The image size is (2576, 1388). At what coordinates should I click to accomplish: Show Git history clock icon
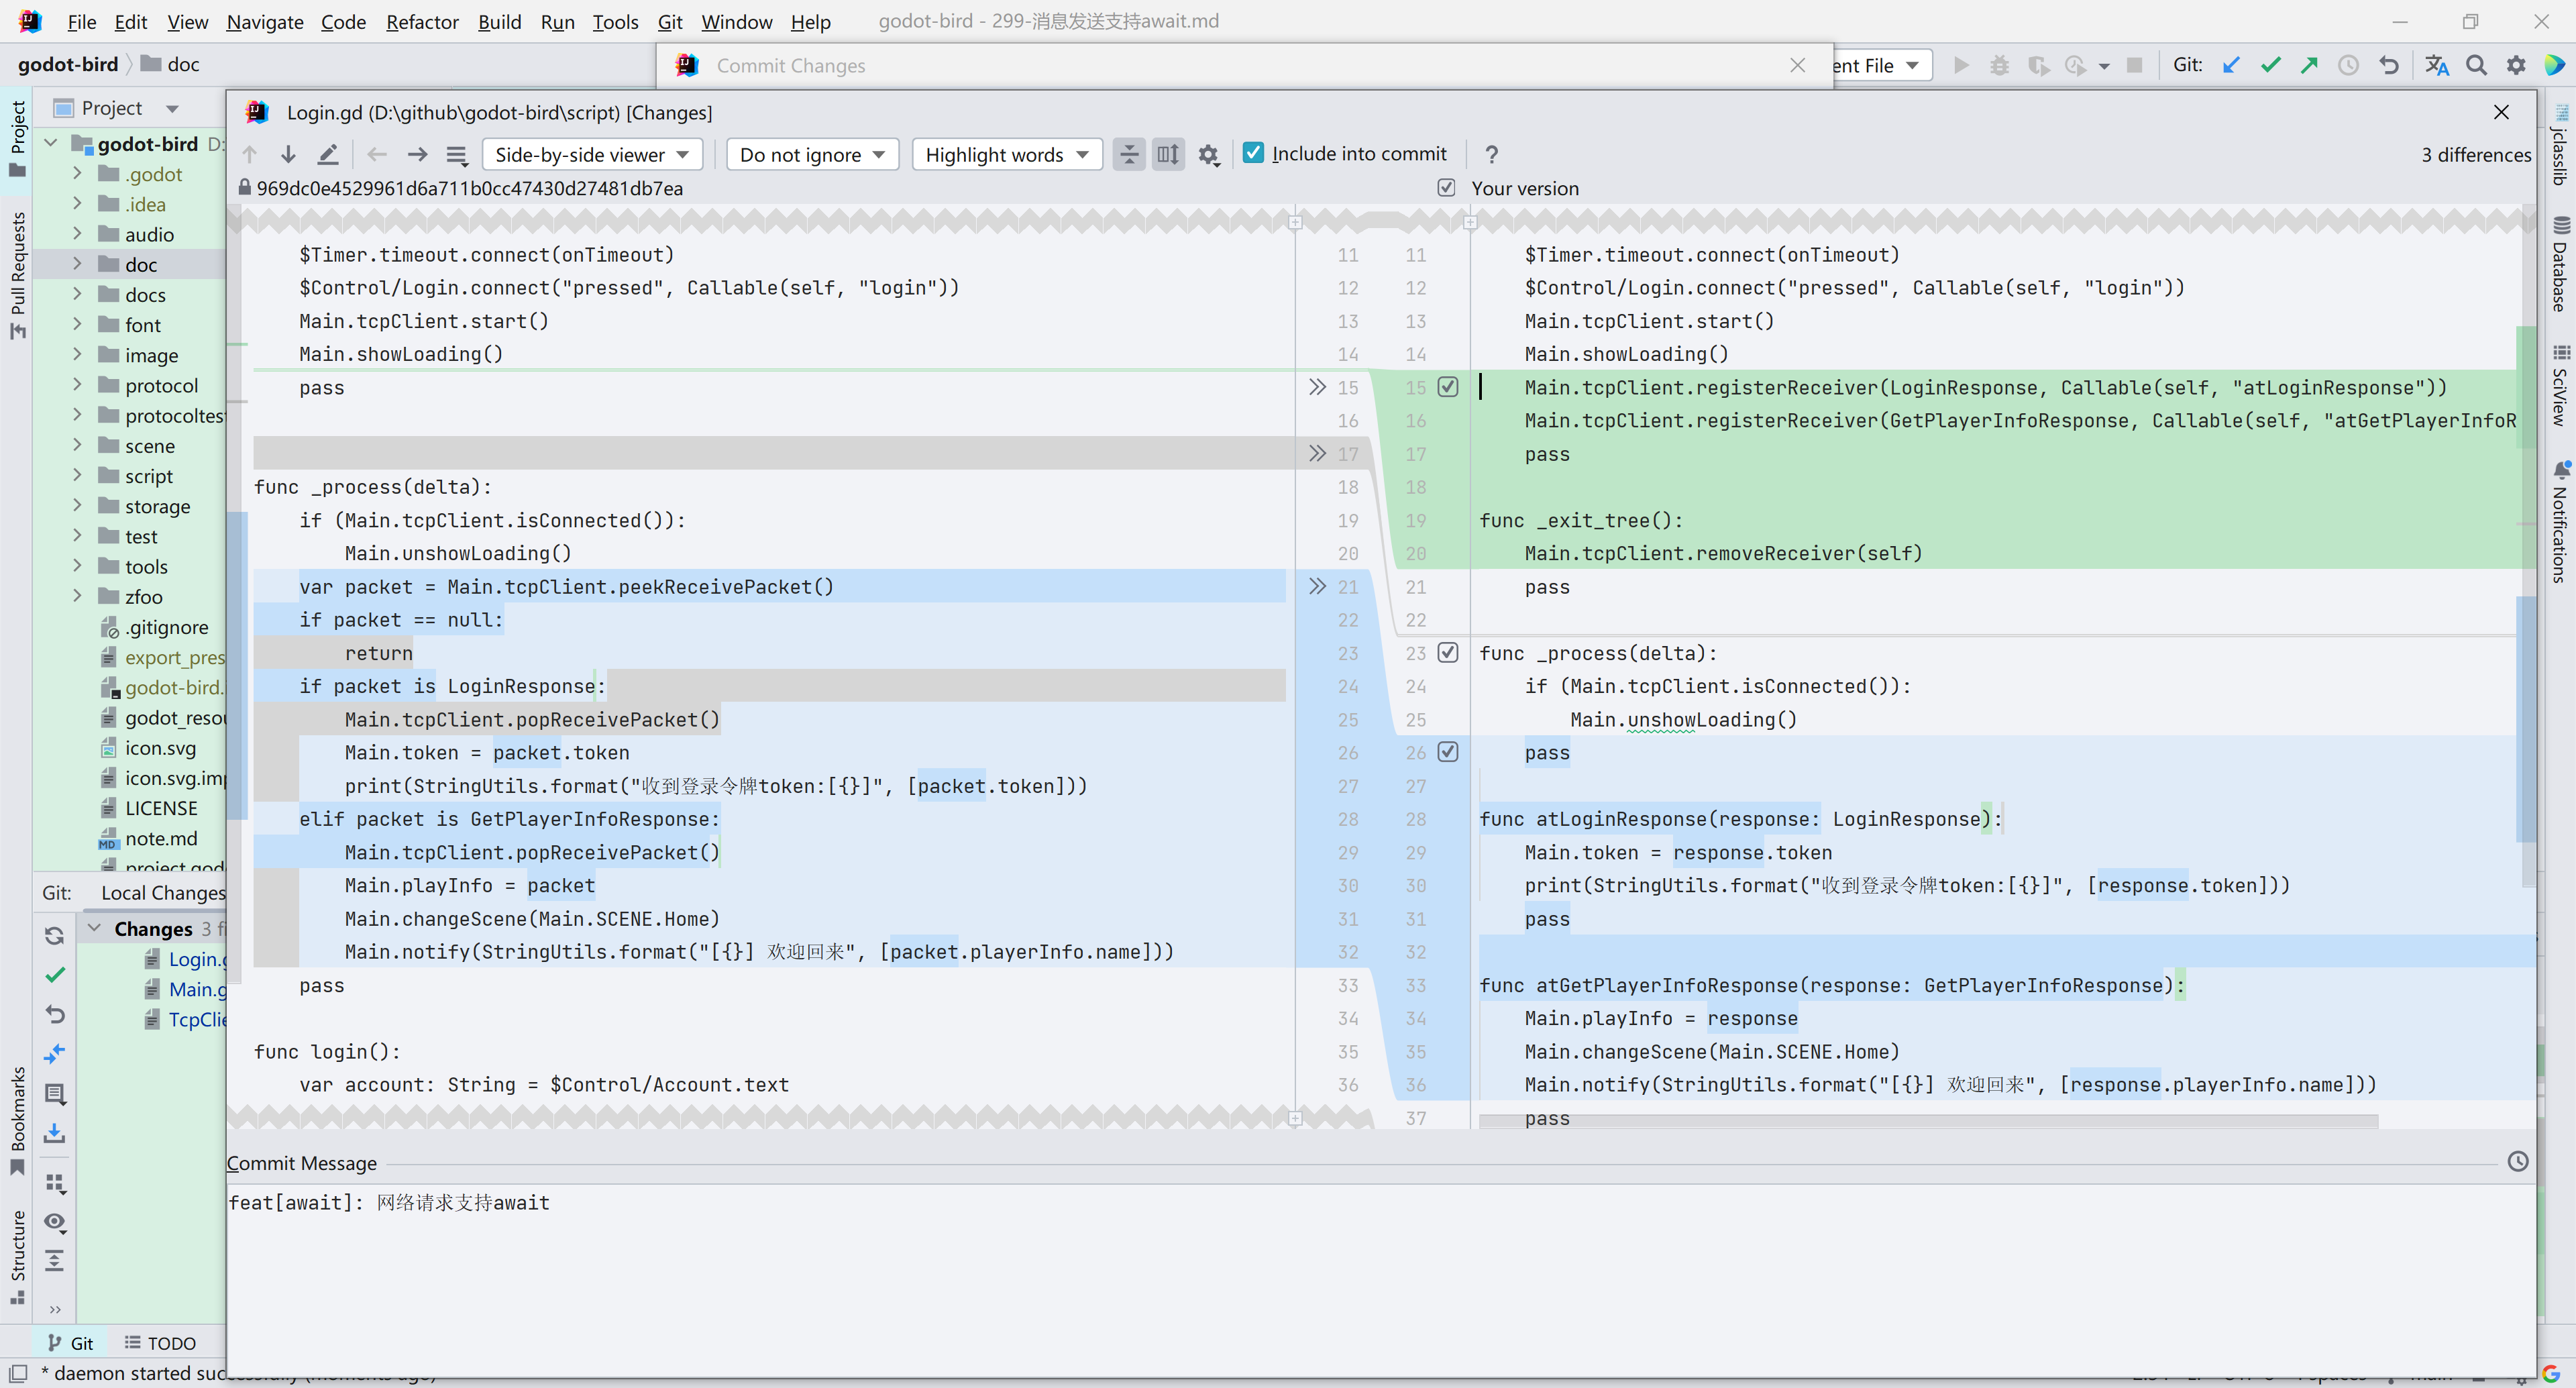click(x=2348, y=65)
